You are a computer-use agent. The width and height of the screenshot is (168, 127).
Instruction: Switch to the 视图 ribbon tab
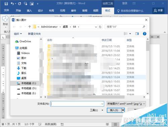click(96, 10)
